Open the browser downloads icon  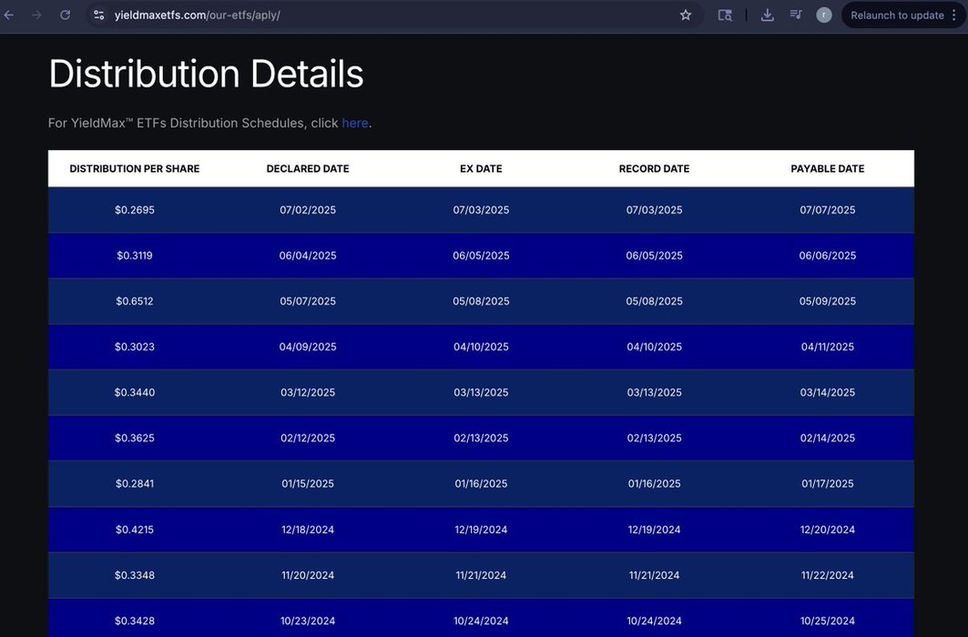tap(767, 15)
